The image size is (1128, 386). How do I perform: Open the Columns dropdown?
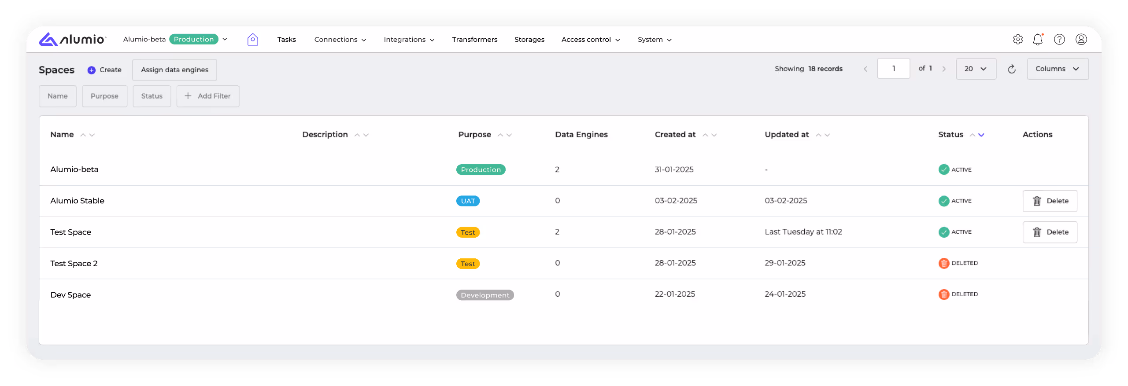[1058, 69]
